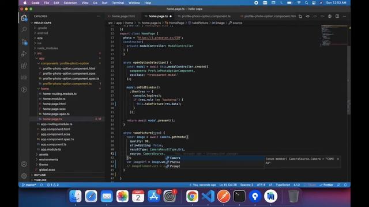This screenshot has width=369, height=207.
Task: Open the Selection menu
Action: (x=70, y=3)
